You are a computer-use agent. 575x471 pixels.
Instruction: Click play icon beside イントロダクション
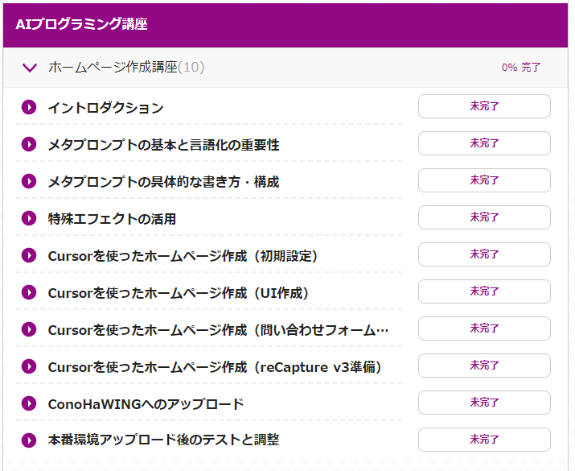(29, 107)
